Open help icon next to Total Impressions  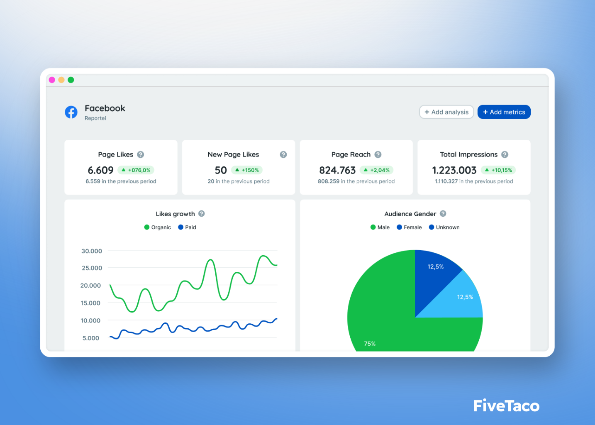(x=505, y=154)
